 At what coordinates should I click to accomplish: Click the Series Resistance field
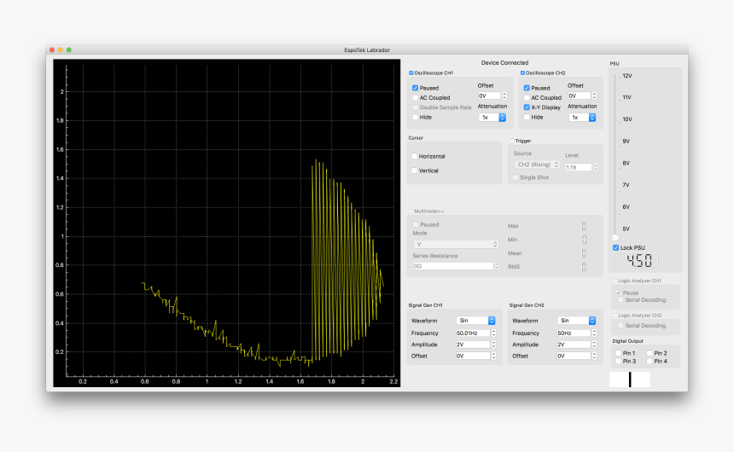tap(453, 266)
